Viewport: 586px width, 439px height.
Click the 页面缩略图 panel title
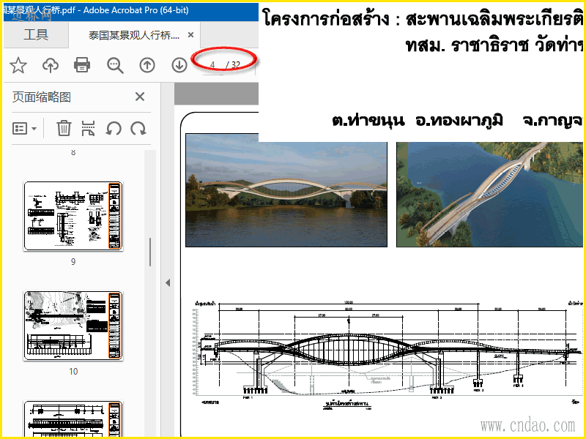42,97
